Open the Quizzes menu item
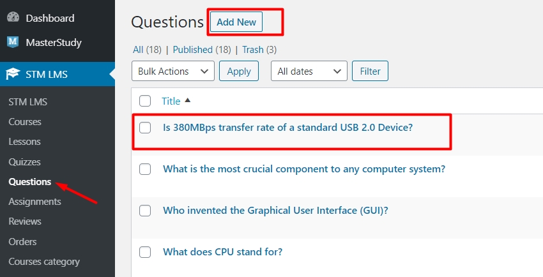This screenshot has width=543, height=277. [x=24, y=162]
